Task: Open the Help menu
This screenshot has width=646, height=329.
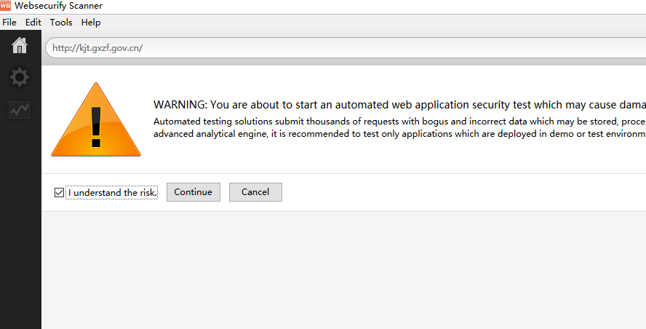Action: click(x=91, y=23)
